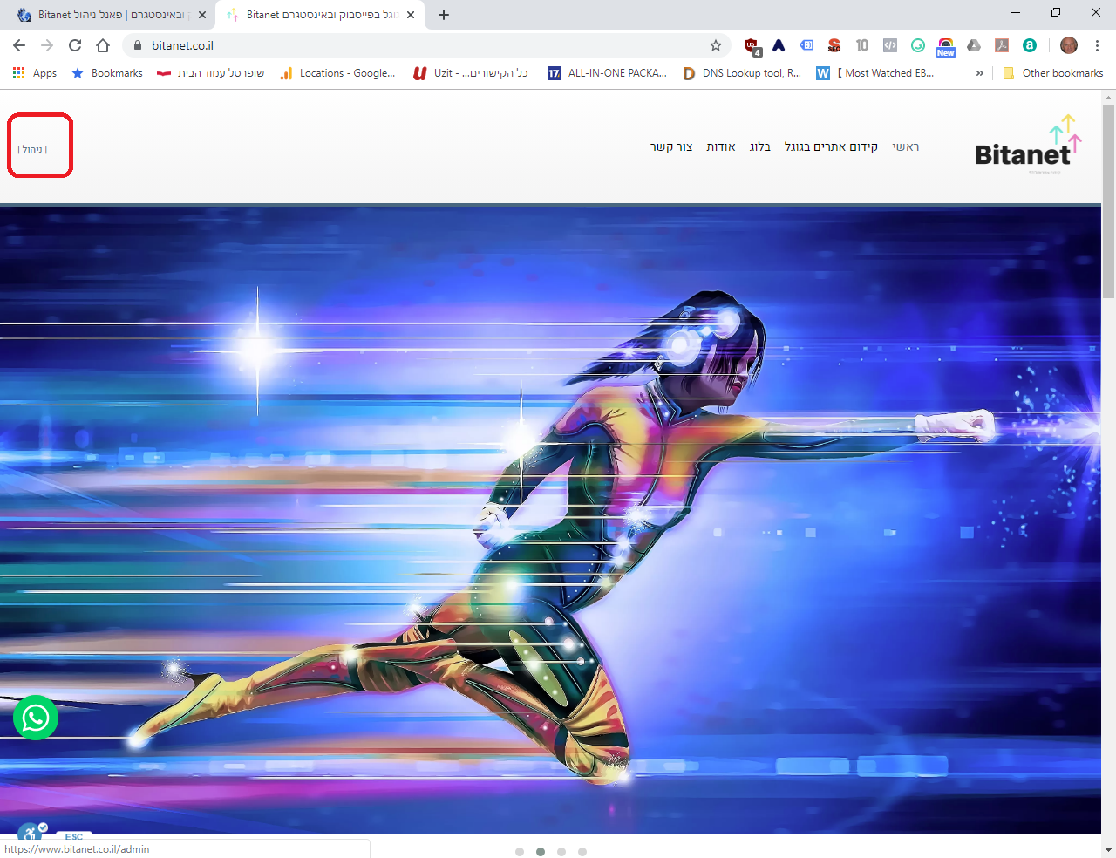Click the Google Drive extension icon

click(x=974, y=45)
